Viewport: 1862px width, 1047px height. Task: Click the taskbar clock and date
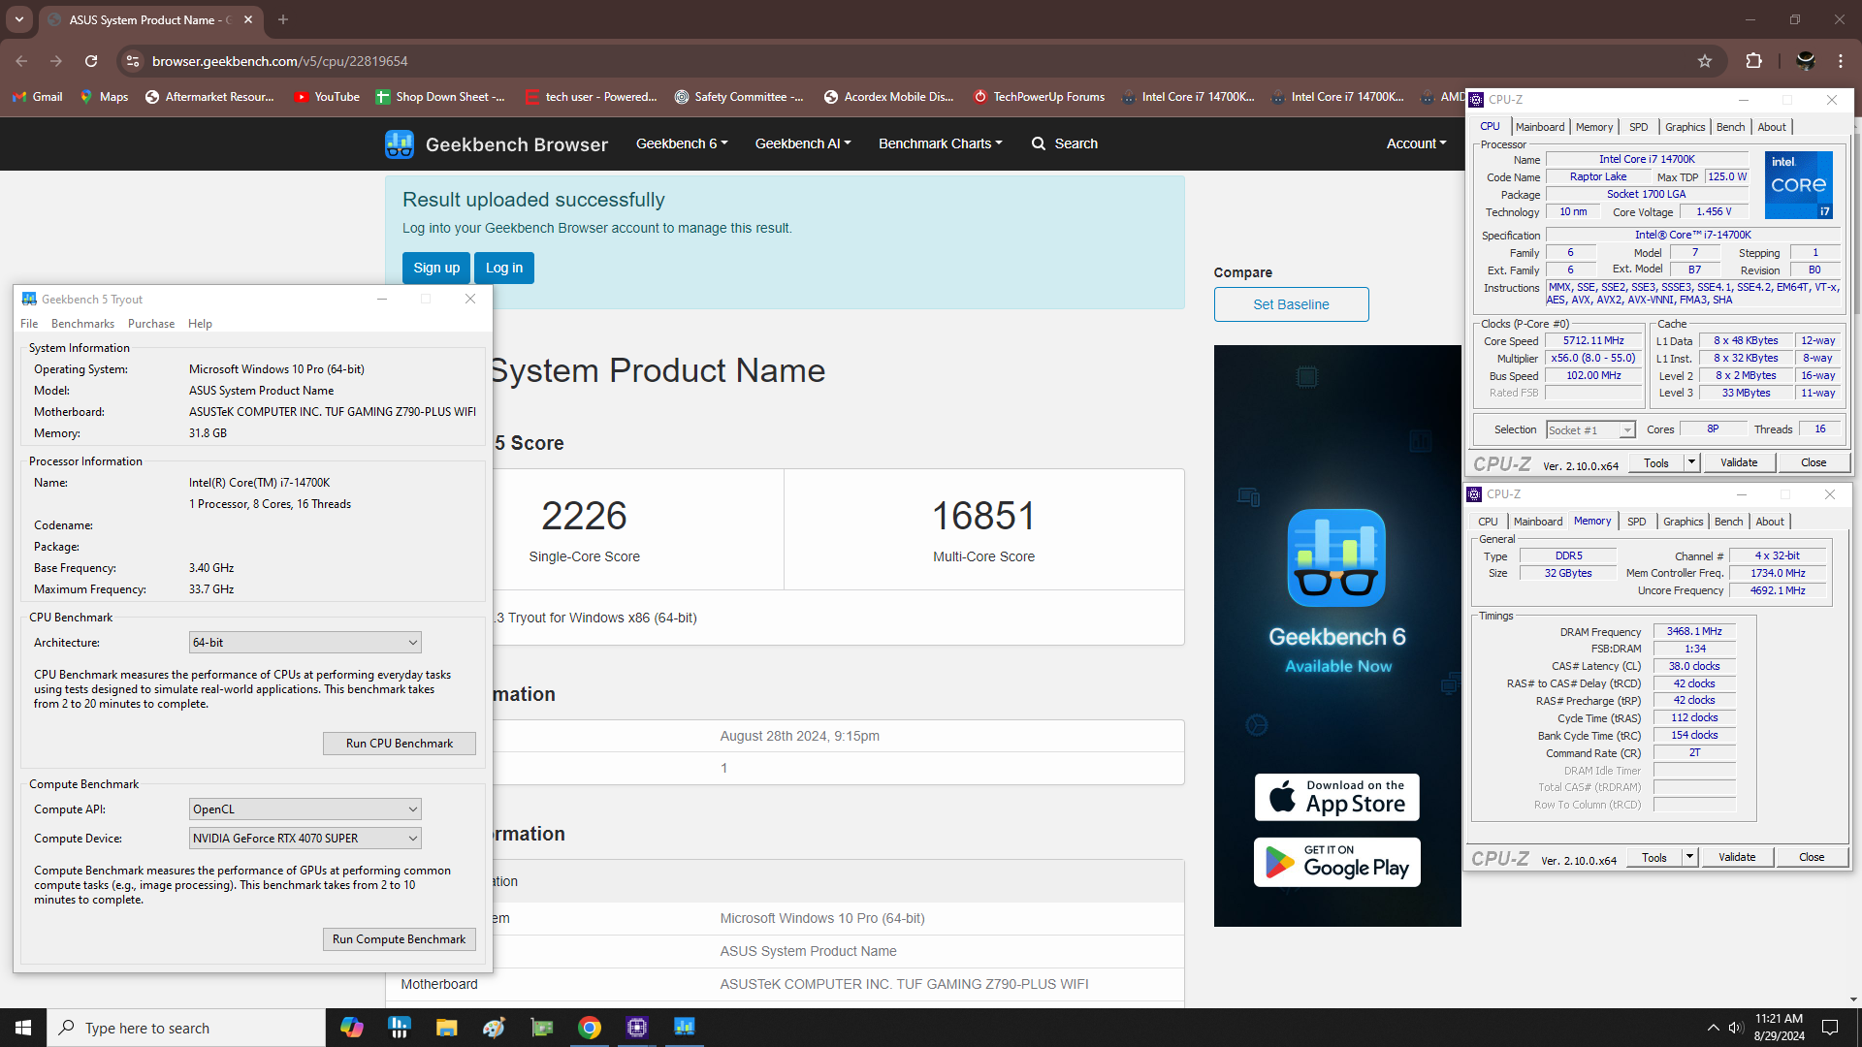coord(1779,1028)
